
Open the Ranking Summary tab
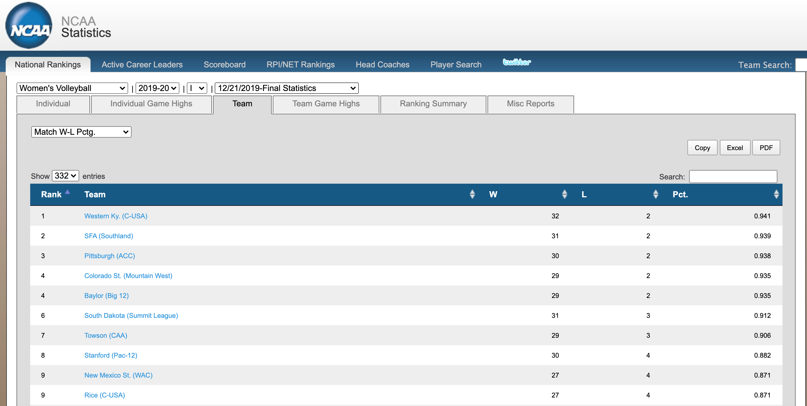pos(433,104)
